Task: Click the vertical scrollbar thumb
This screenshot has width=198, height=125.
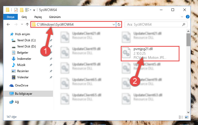Action: pyautogui.click(x=188, y=40)
